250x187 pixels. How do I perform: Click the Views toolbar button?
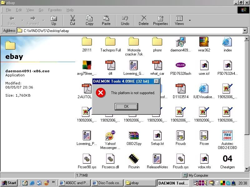tap(179, 20)
